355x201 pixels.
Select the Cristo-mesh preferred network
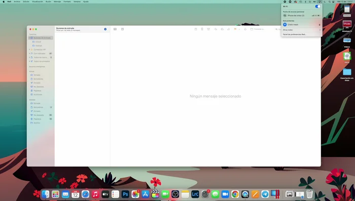point(302,25)
